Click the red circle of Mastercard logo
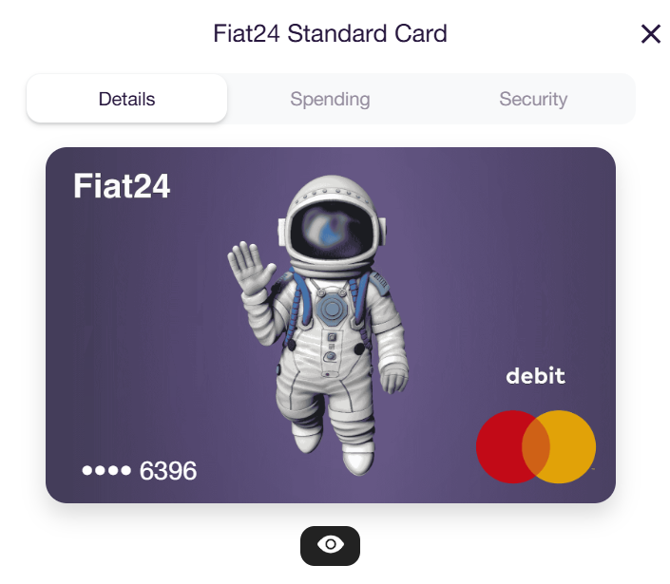 [x=502, y=448]
